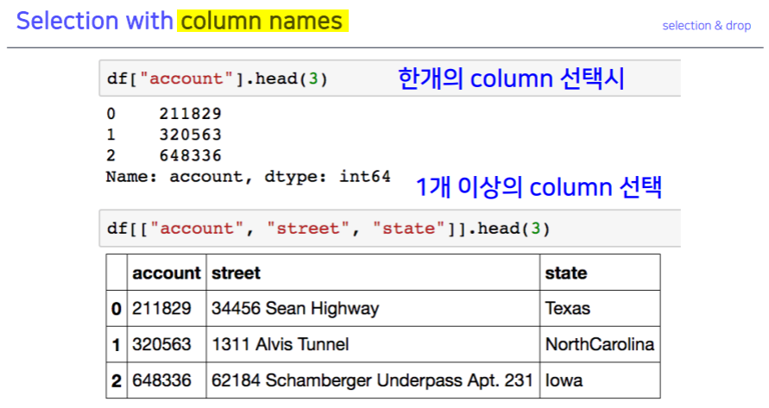Click table cell '34456 Sean Highway'

(373, 309)
